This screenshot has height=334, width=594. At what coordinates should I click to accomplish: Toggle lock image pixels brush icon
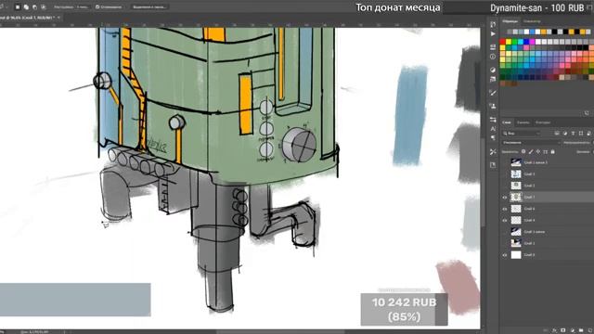tap(531, 151)
